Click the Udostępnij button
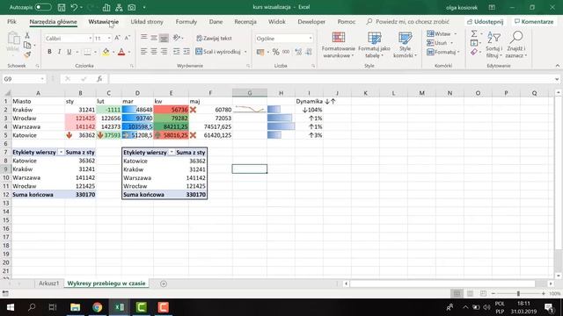563x316 pixels. [x=485, y=22]
